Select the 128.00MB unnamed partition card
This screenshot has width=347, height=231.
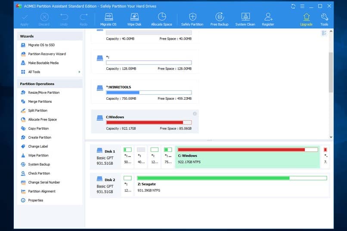pyautogui.click(x=145, y=62)
